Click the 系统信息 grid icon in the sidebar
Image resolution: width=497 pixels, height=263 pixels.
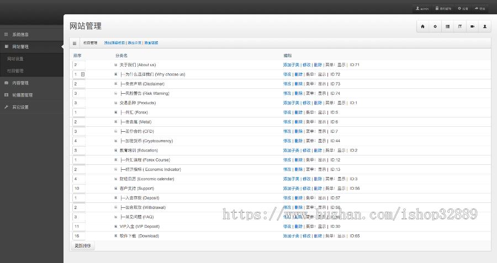click(6, 34)
